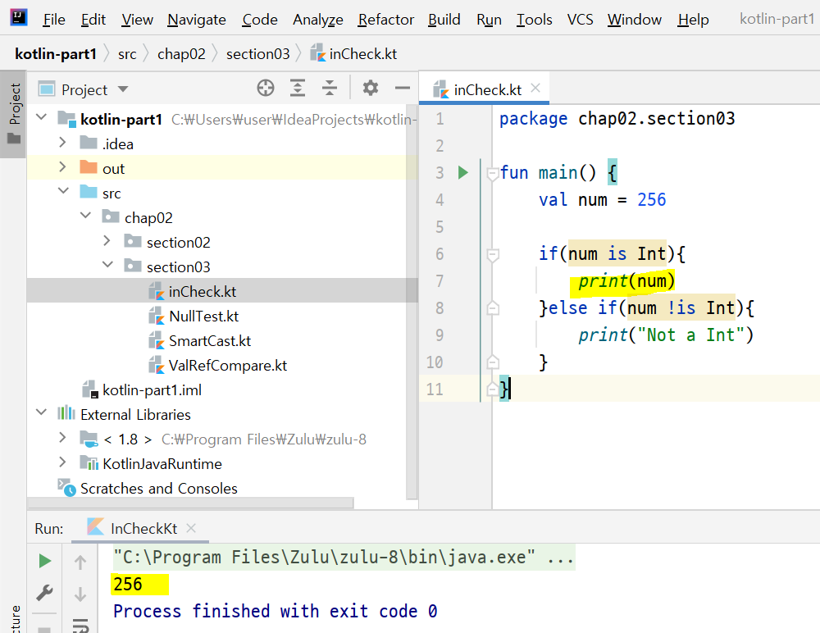Screen dimensions: 820x633
Task: Open the Help menu
Action: tap(693, 20)
